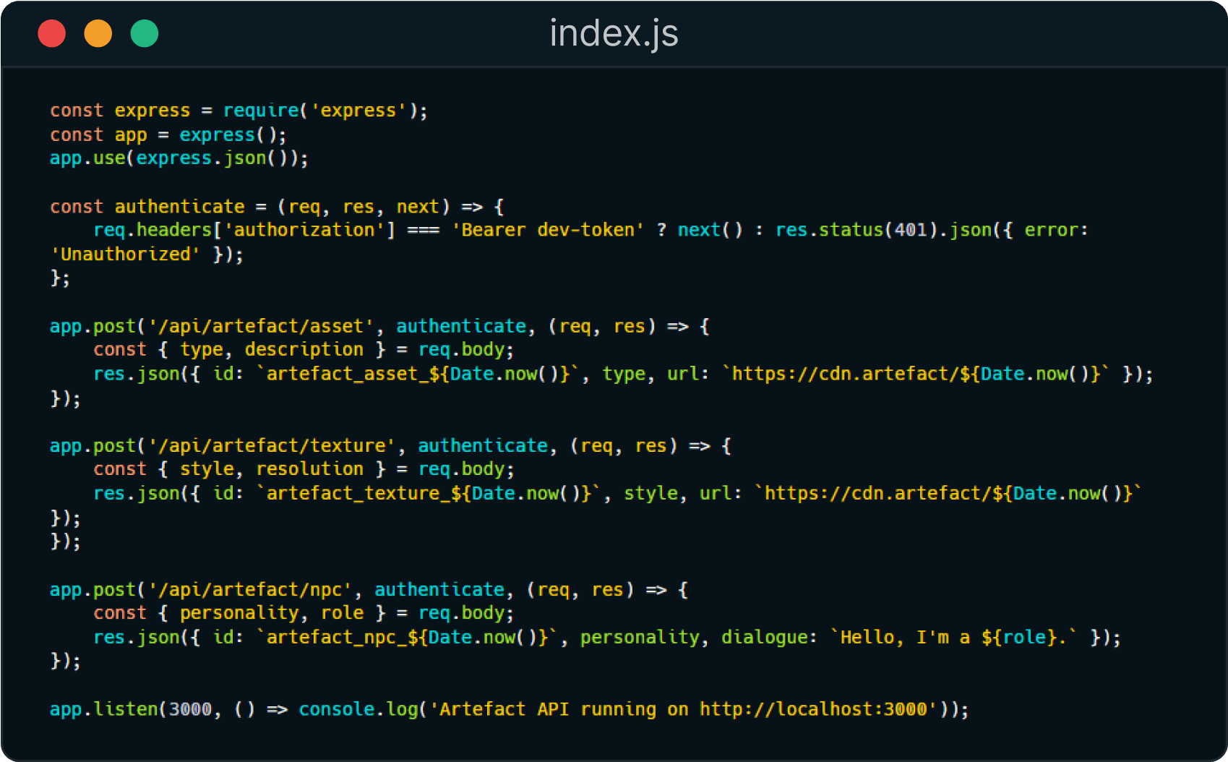This screenshot has height=762, width=1228.
Task: Click the `artefact_asset_${Date.now()}` template string
Action: click(x=418, y=374)
